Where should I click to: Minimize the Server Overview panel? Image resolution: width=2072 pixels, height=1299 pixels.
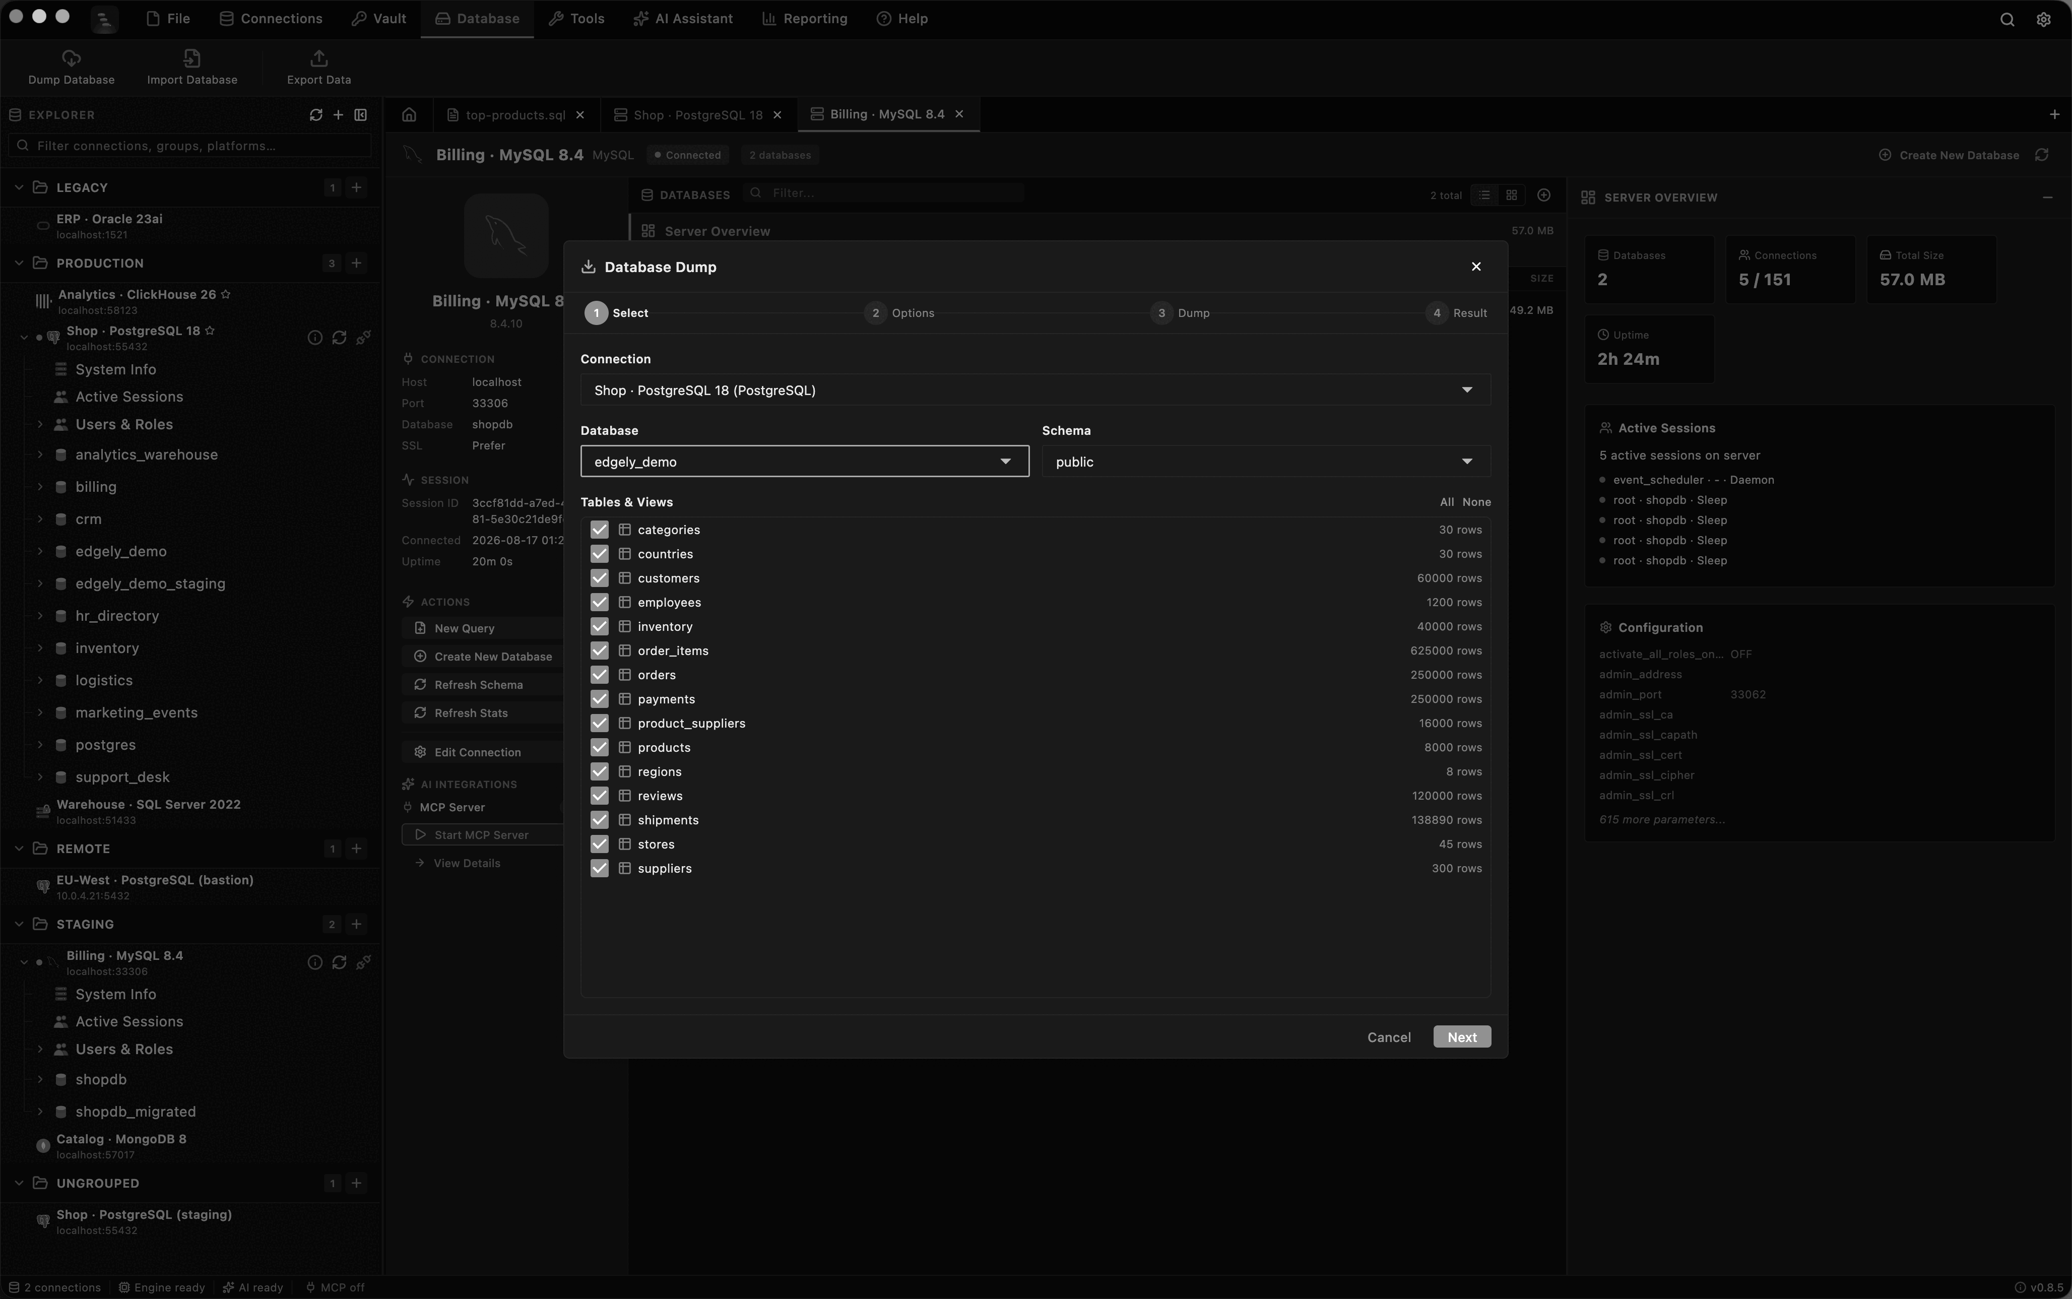(2047, 198)
